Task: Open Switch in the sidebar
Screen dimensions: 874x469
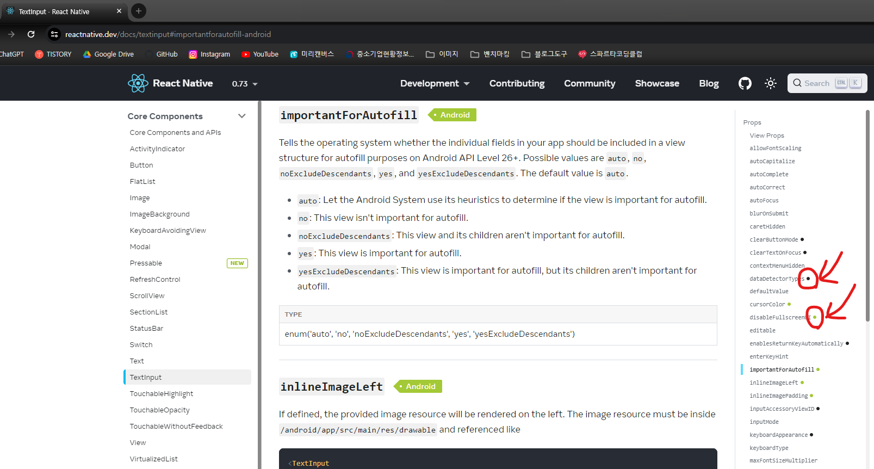Action: (x=141, y=344)
